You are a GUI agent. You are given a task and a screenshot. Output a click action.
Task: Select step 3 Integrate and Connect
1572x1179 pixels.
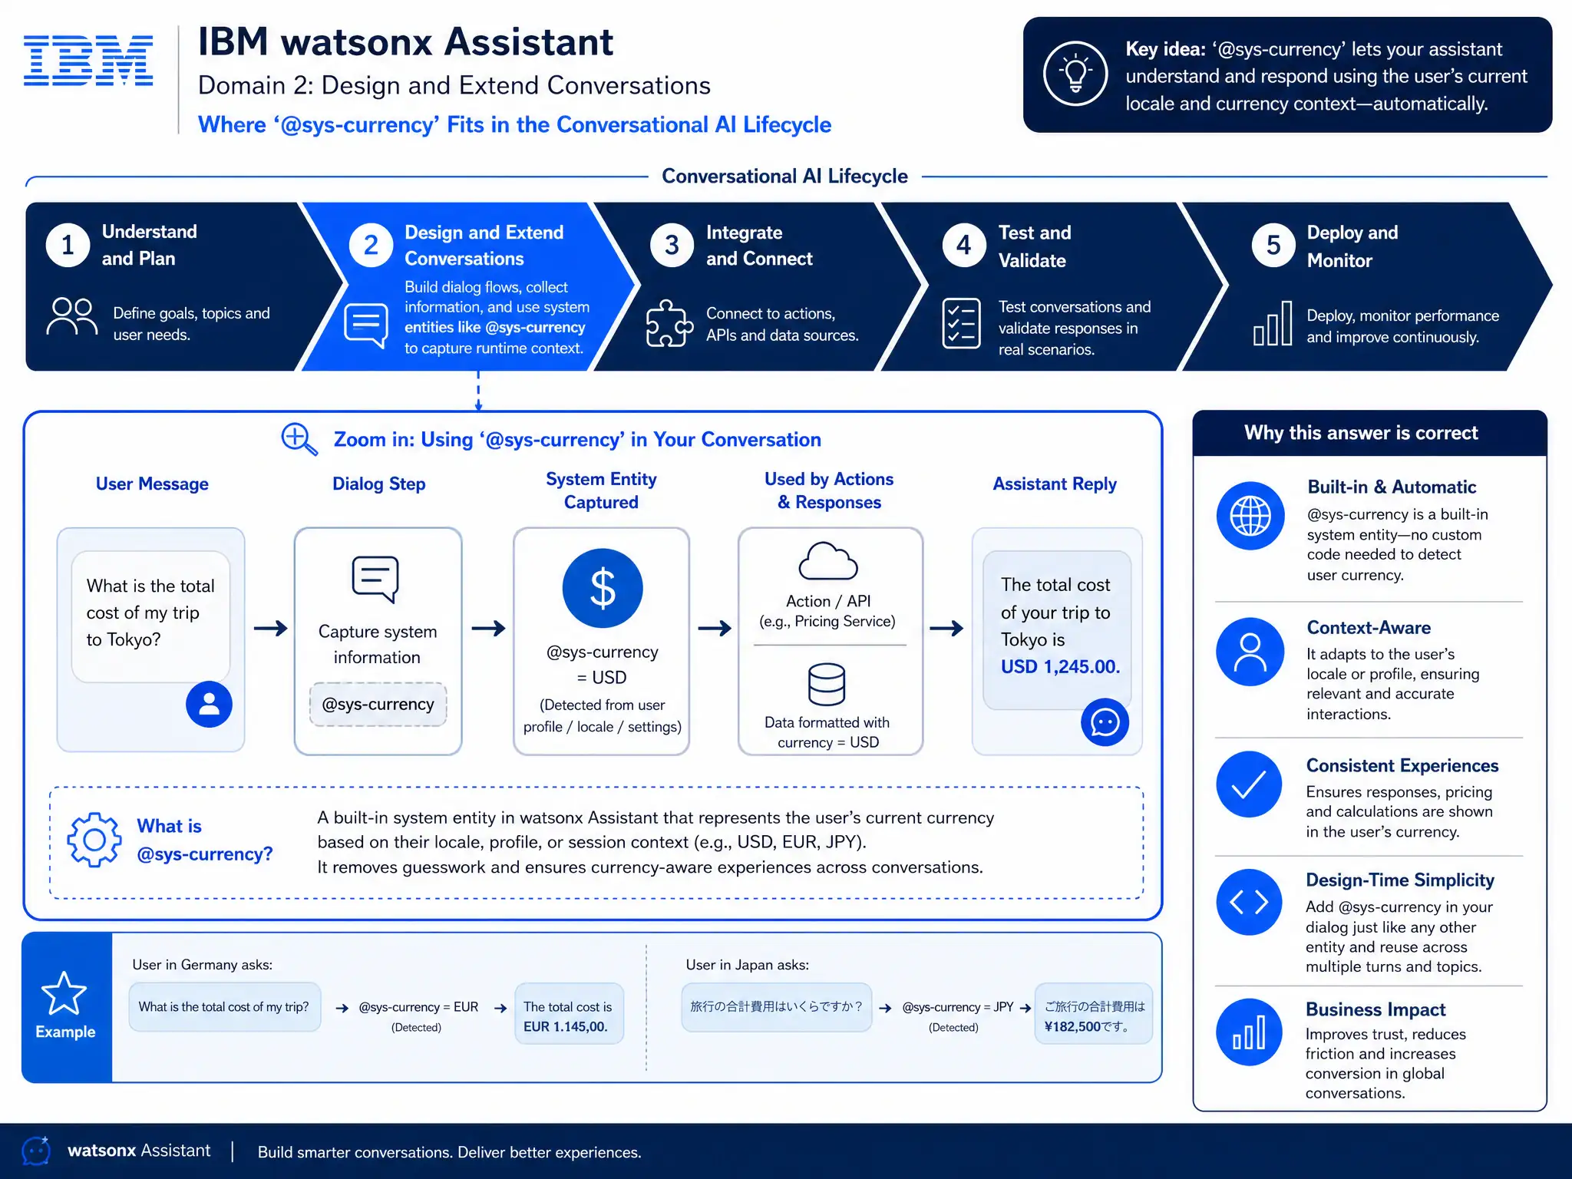pos(758,286)
